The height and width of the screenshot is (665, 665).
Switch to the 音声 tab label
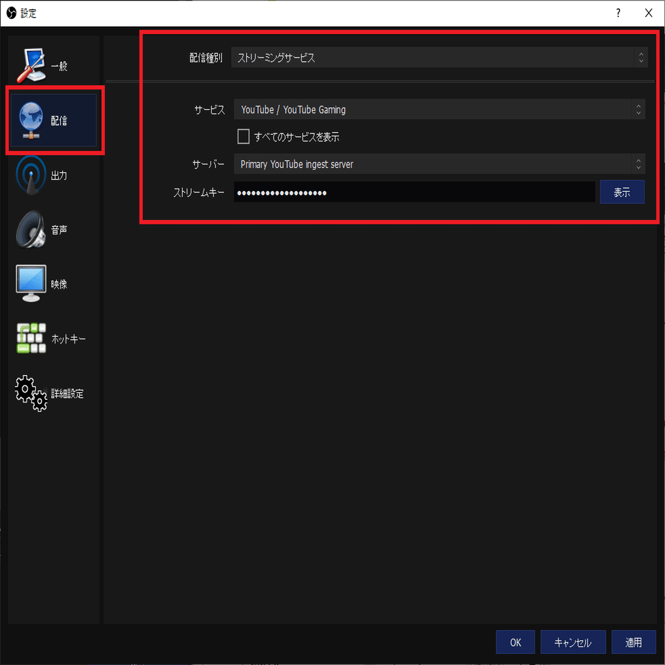coord(59,230)
